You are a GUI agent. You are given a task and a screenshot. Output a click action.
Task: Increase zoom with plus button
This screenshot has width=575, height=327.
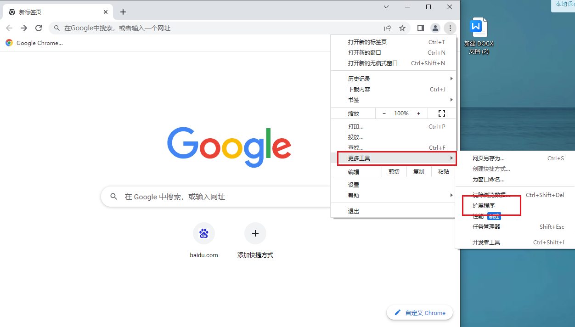(418, 113)
